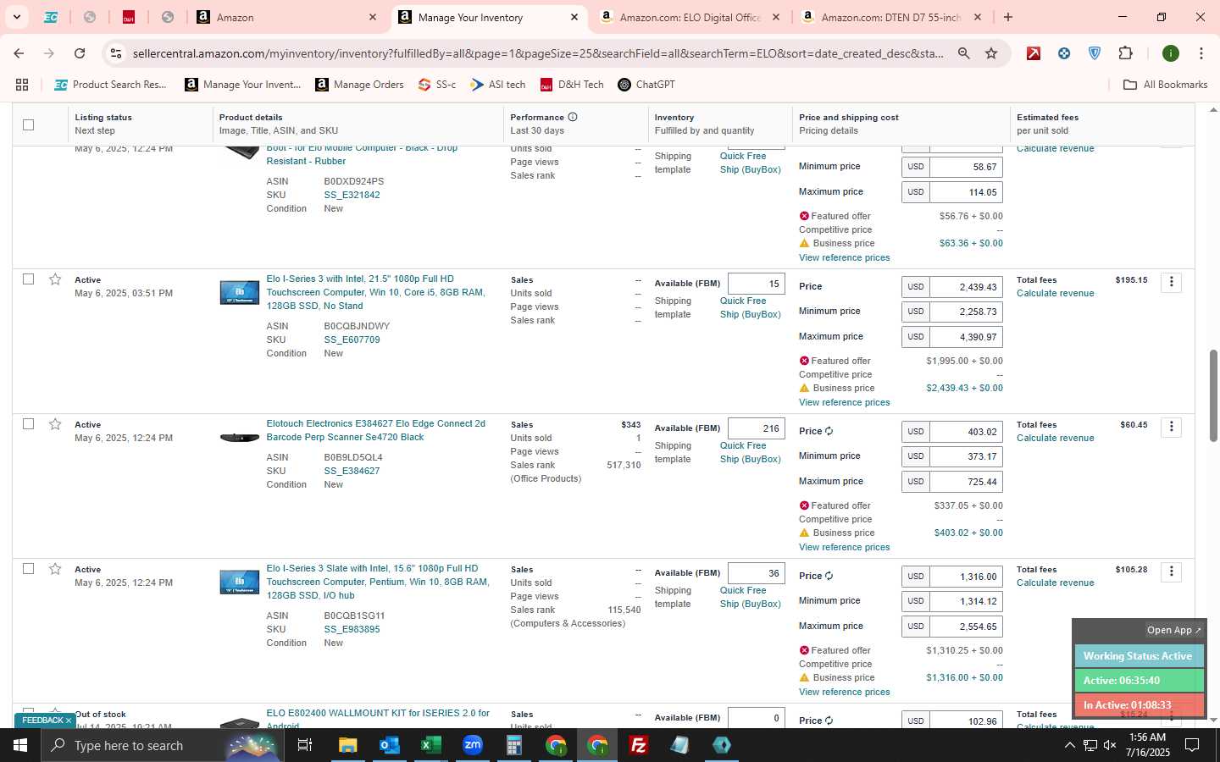The height and width of the screenshot is (762, 1220).
Task: Edit the minimum price field showing 1,314.12
Action: tap(966, 601)
